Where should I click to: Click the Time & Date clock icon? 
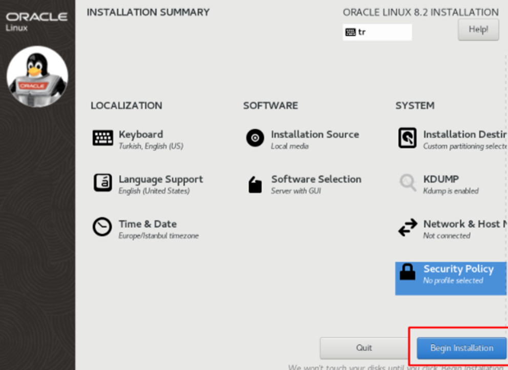pos(102,227)
